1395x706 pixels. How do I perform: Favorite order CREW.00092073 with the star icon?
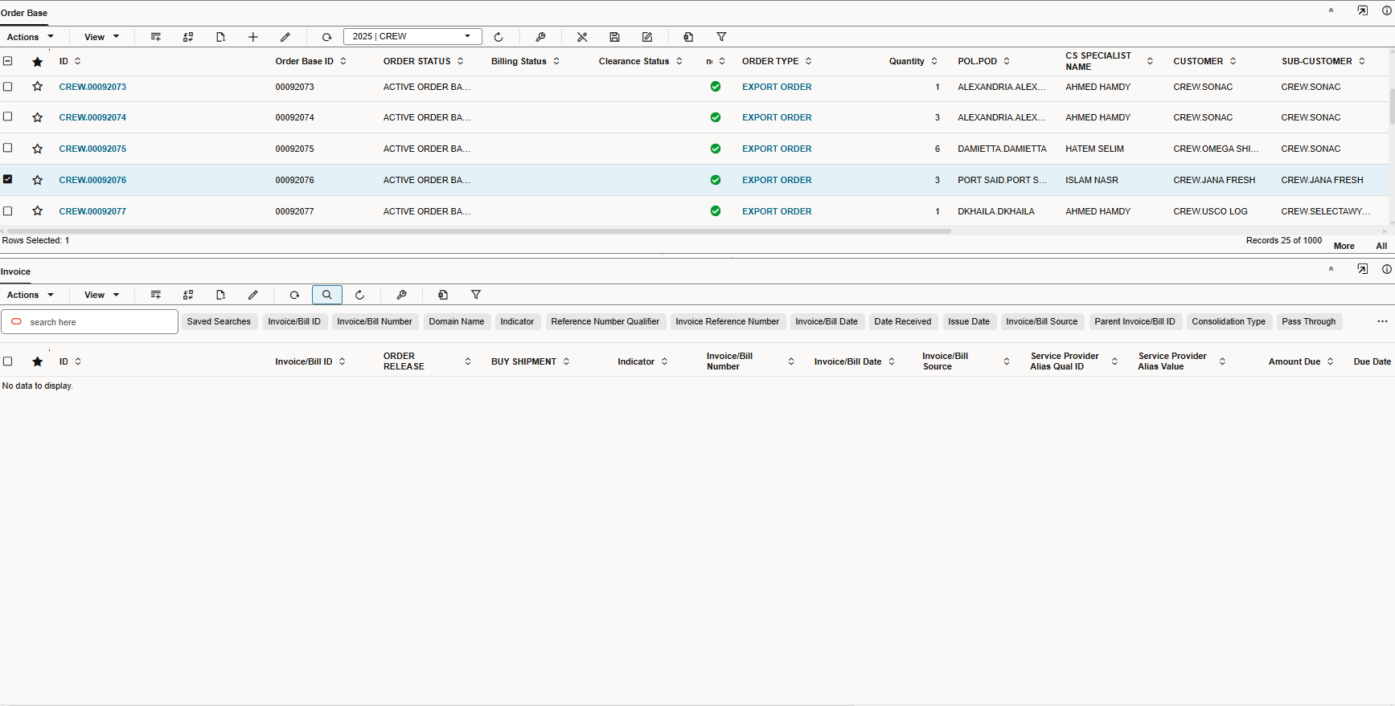click(38, 87)
